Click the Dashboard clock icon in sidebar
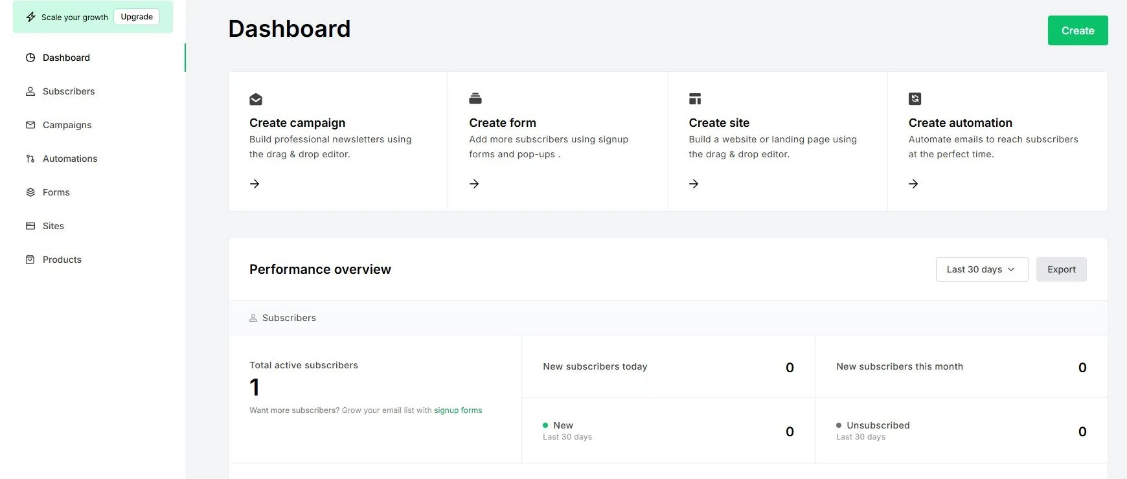Viewport: 1127px width, 479px height. pyautogui.click(x=30, y=58)
